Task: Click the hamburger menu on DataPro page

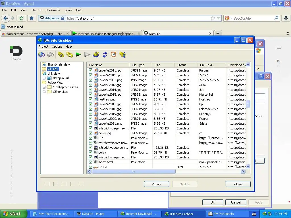Action: (x=279, y=48)
